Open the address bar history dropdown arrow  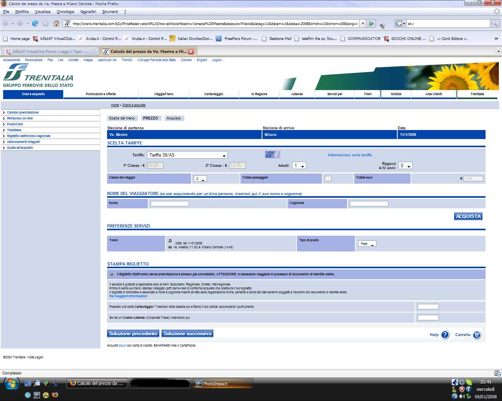[363, 23]
